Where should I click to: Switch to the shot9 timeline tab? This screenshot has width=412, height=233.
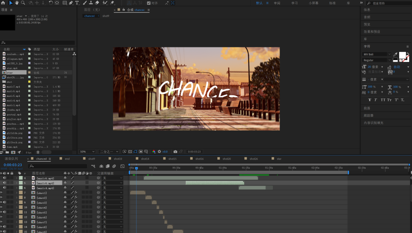point(92,159)
